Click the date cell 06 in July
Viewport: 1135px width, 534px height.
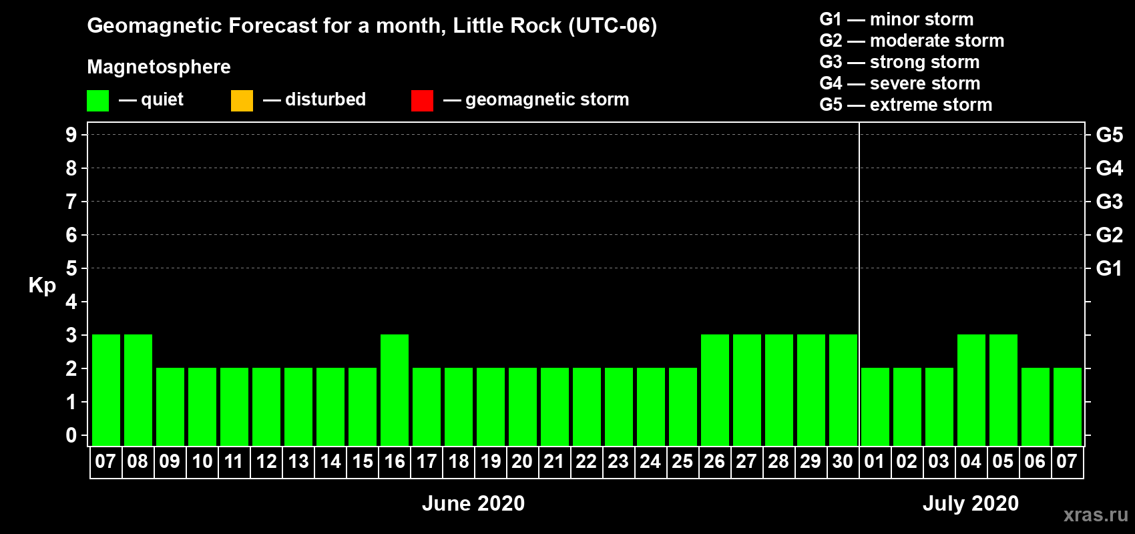1036,462
